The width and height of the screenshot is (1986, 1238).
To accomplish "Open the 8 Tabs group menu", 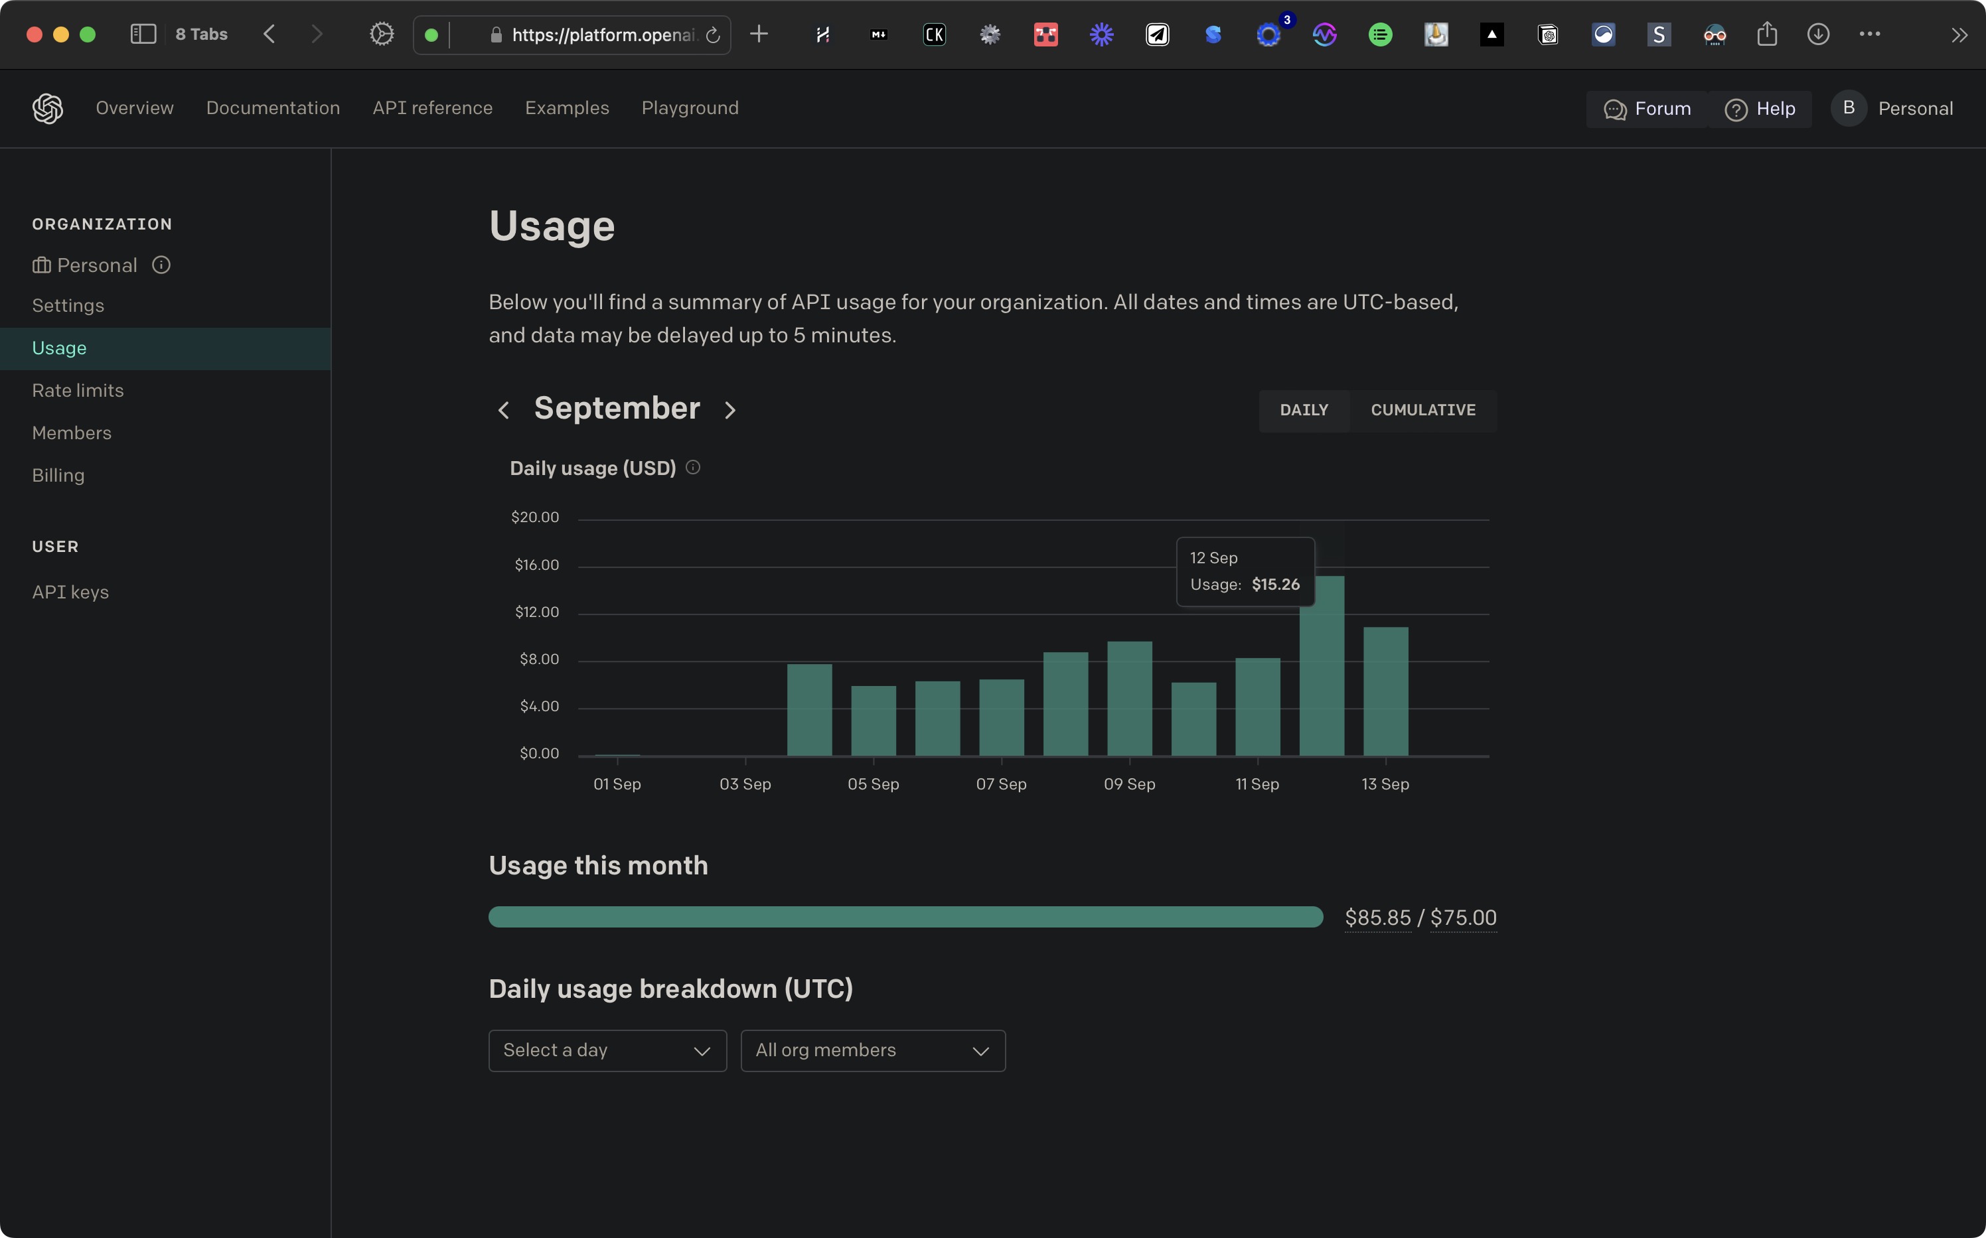I will point(202,34).
